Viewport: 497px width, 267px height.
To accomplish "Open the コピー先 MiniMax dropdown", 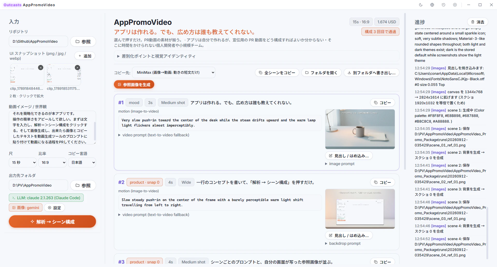I will coord(174,72).
